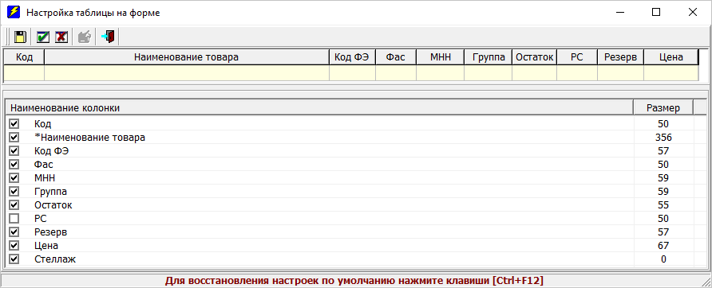Click the exit door icon

[x=108, y=37]
